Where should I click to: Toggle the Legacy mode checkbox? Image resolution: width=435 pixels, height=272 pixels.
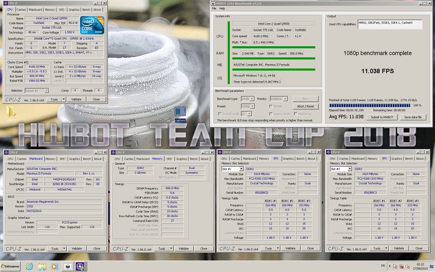tap(271, 114)
